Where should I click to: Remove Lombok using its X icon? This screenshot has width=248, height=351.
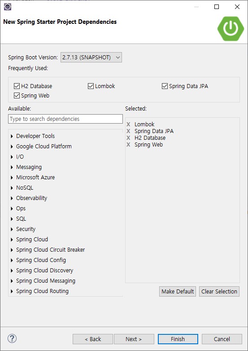[128, 124]
